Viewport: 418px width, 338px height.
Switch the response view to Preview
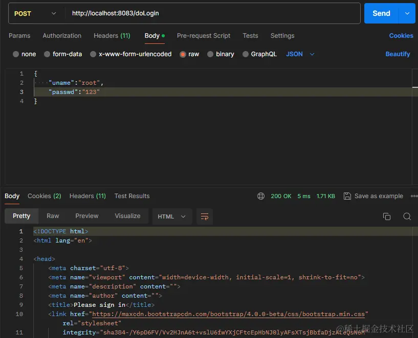point(87,216)
